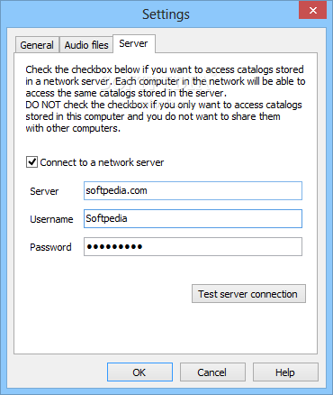Open the Audio files tab
The image size is (333, 395).
click(x=86, y=45)
